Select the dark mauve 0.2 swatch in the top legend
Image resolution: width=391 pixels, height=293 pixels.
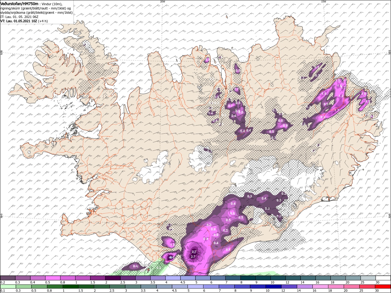pos(8,278)
